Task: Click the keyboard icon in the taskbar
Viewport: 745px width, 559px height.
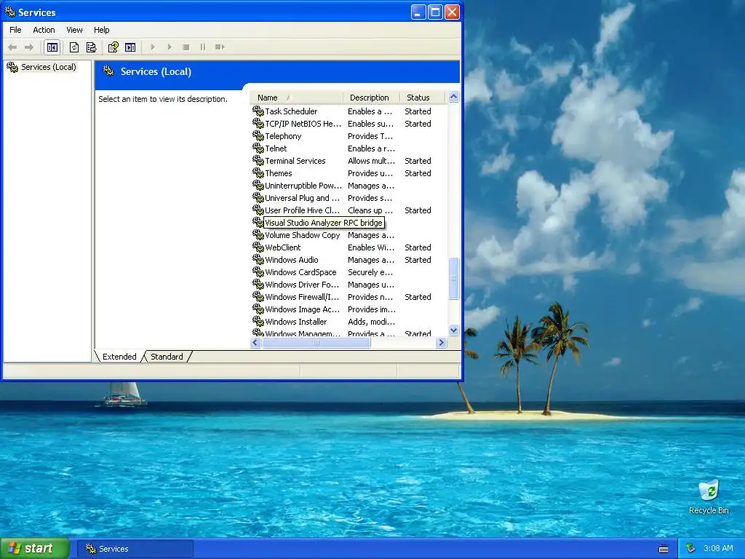Action: (x=664, y=549)
